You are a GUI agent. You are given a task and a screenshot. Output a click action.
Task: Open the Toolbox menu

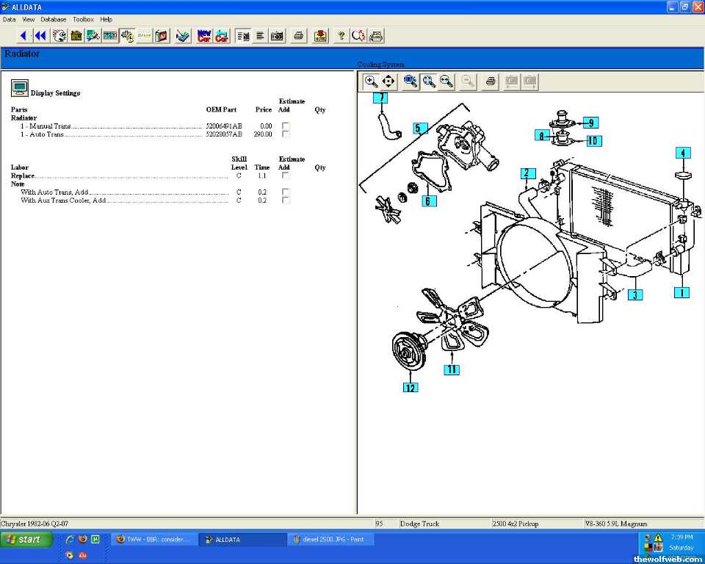pos(83,19)
